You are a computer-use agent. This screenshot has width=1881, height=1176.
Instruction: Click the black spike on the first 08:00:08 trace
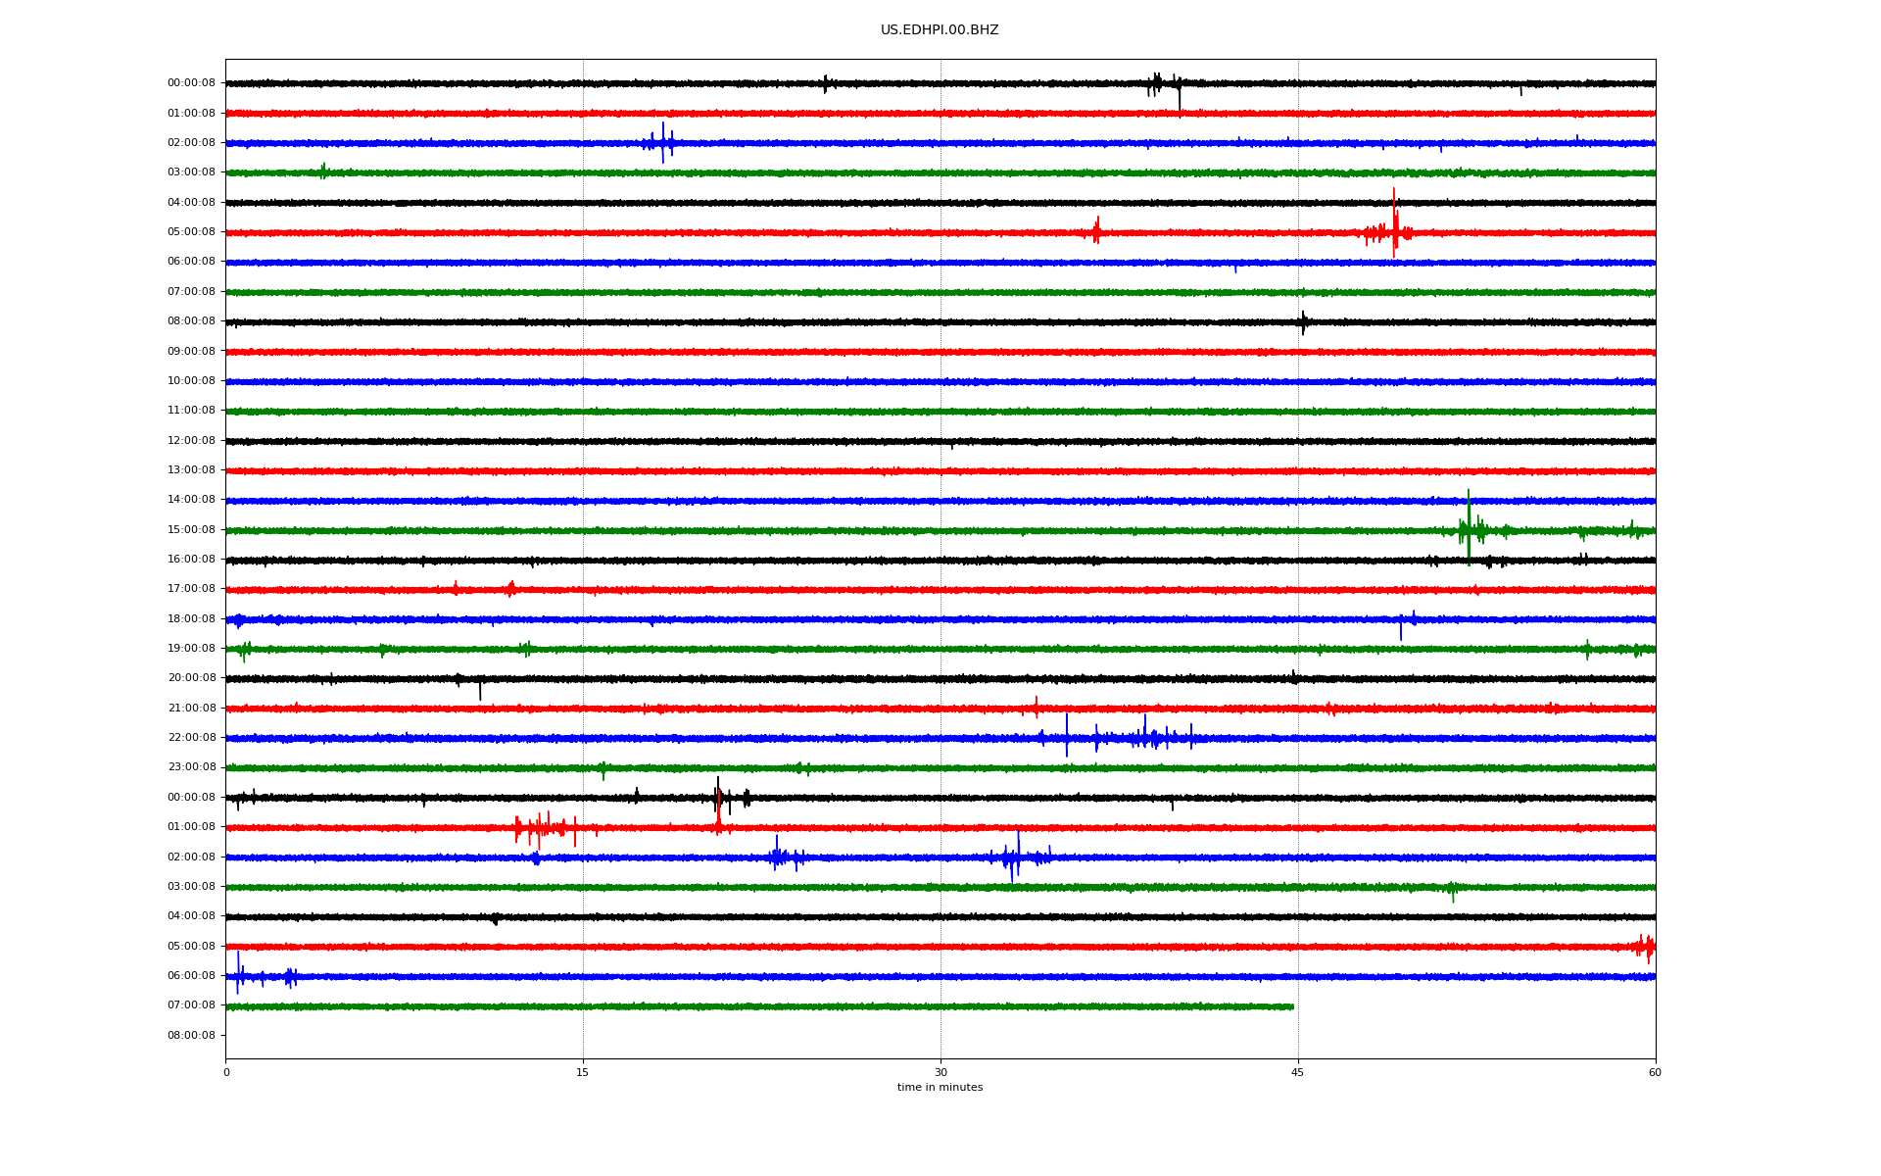click(1303, 321)
